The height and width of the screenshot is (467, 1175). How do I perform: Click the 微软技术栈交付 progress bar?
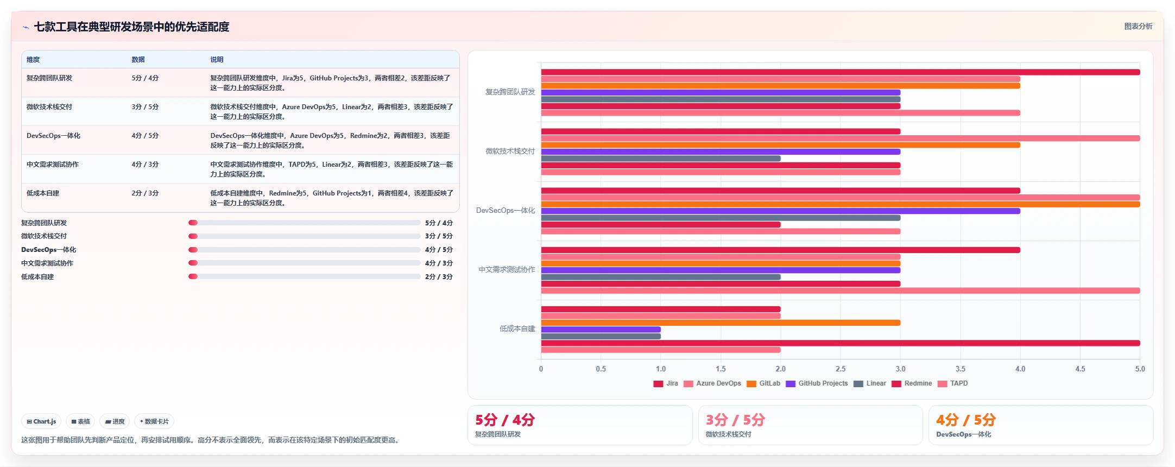[304, 236]
